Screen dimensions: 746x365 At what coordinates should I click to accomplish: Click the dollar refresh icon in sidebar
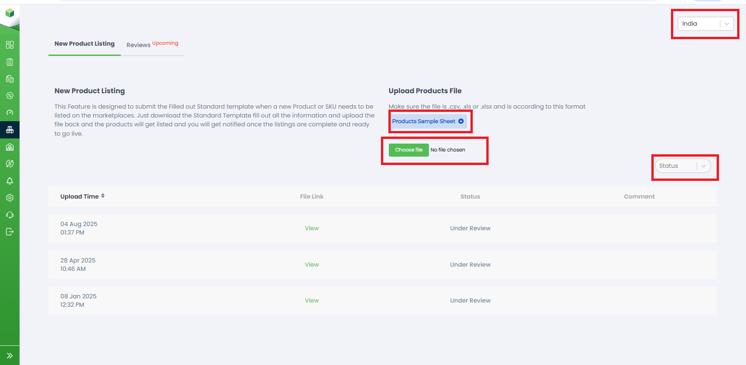[9, 164]
